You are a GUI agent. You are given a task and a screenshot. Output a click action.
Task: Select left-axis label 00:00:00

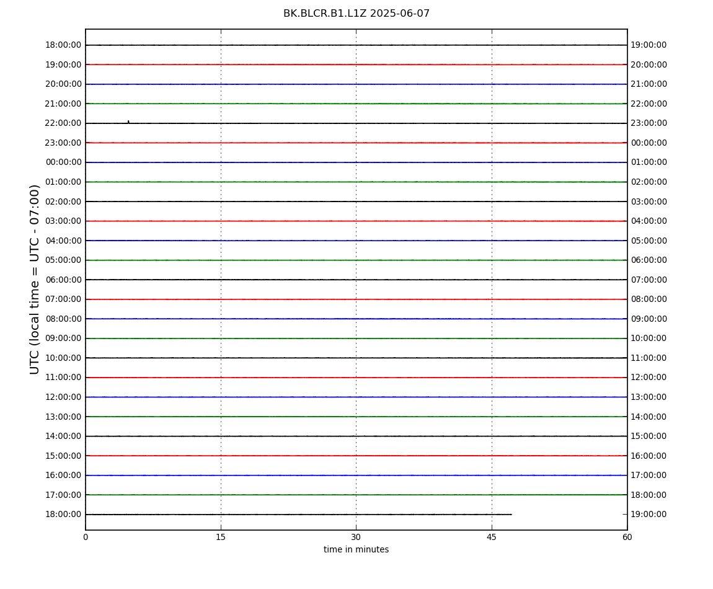63,162
